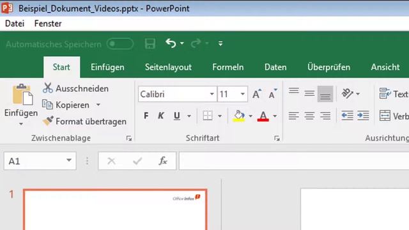Decrease indent
Image resolution: width=409 pixels, height=230 pixels.
point(348,116)
